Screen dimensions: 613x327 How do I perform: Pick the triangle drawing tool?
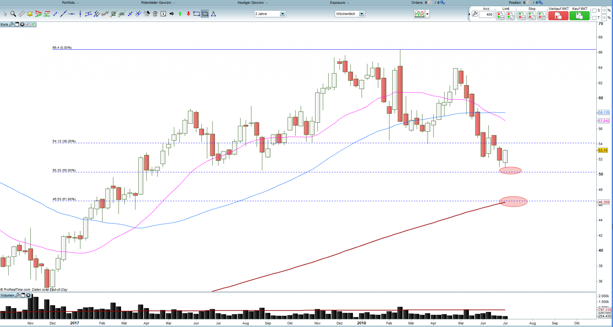click(x=213, y=14)
